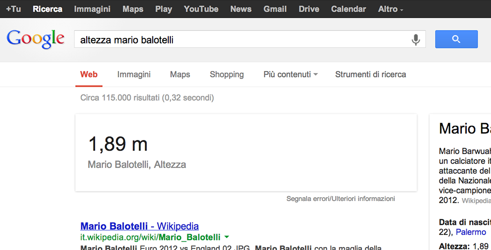Switch to the Immagini search tab
Screen dimensions: 491x250
[x=134, y=74]
